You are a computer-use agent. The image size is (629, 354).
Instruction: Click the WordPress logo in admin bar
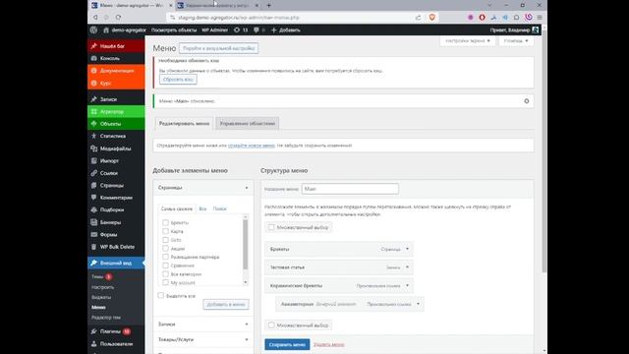point(93,30)
